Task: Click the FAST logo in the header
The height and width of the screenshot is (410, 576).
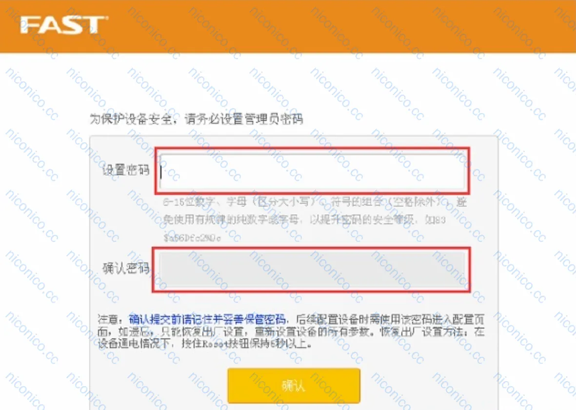Action: click(x=64, y=24)
